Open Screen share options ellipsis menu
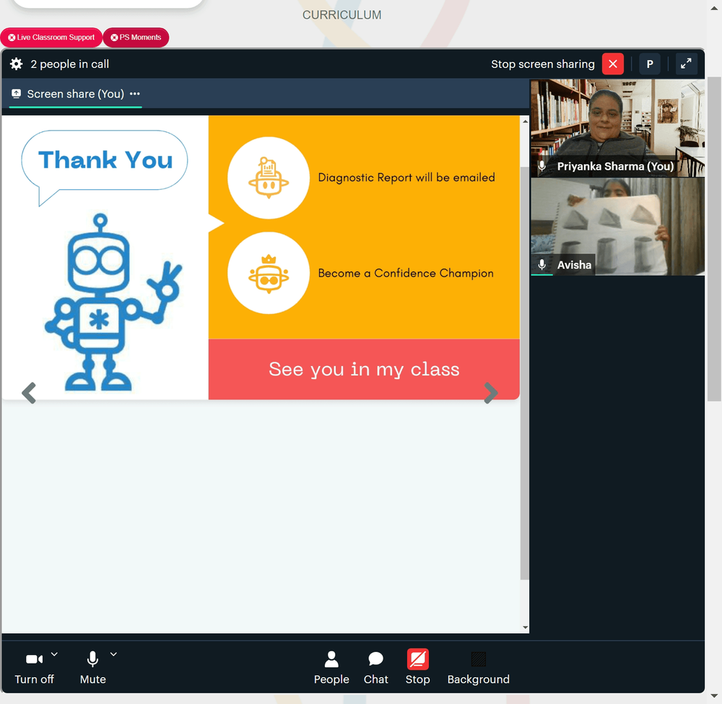The image size is (722, 704). point(134,94)
